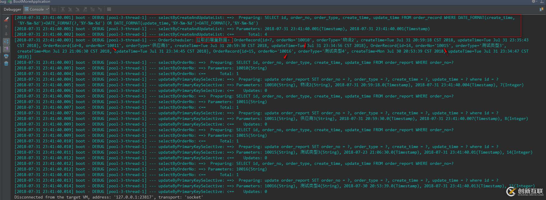Toggle Scroll to End of console
The image size is (546, 200).
coord(6,49)
